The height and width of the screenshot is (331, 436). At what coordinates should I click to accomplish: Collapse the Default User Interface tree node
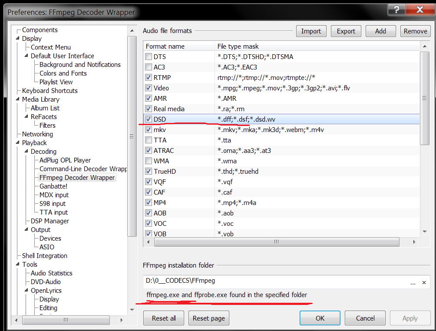pos(26,56)
